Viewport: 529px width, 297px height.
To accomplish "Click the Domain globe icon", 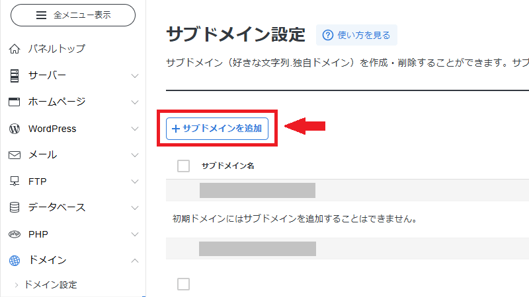I will 15,260.
